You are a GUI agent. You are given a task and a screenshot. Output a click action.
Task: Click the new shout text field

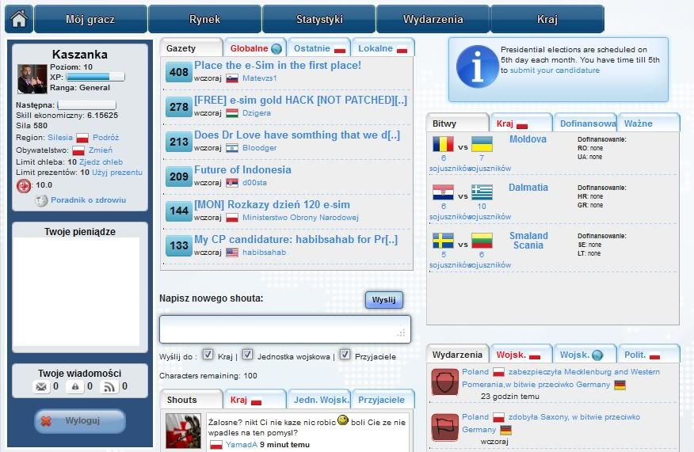coord(284,329)
